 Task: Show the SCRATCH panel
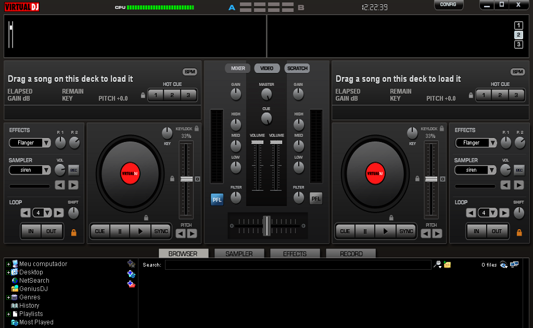(297, 68)
